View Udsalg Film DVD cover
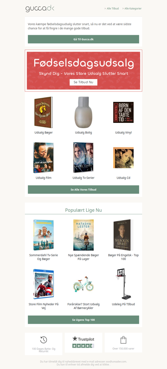Screen dimensions: 167x369 coord(43,158)
